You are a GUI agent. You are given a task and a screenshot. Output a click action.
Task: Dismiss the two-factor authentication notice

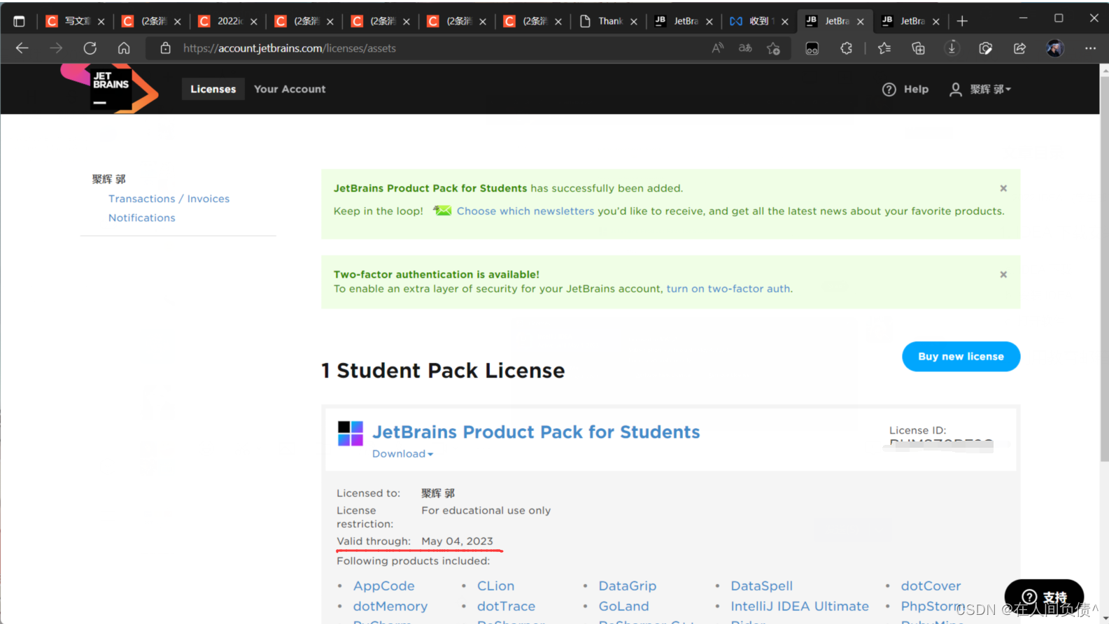[x=1003, y=274]
